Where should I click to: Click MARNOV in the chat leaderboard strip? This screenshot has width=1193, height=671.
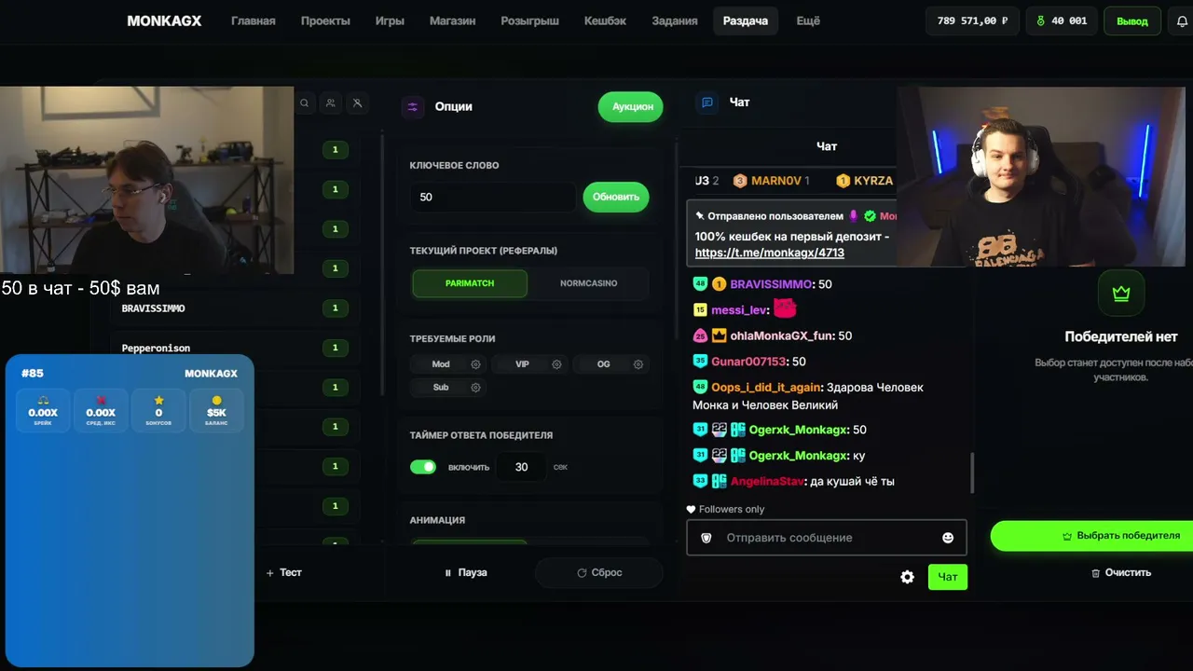(771, 181)
